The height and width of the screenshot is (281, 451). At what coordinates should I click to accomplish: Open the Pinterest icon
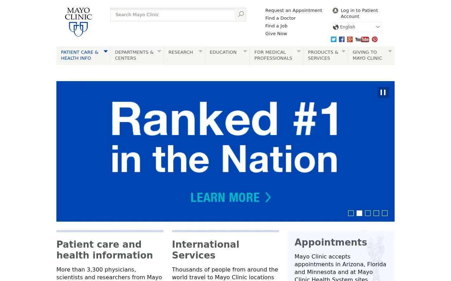pos(375,39)
